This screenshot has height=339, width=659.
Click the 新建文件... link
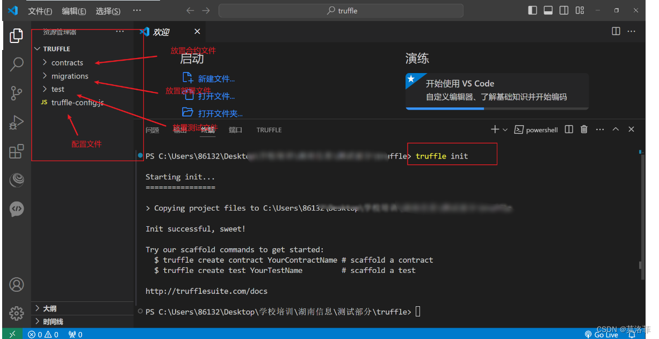click(216, 79)
